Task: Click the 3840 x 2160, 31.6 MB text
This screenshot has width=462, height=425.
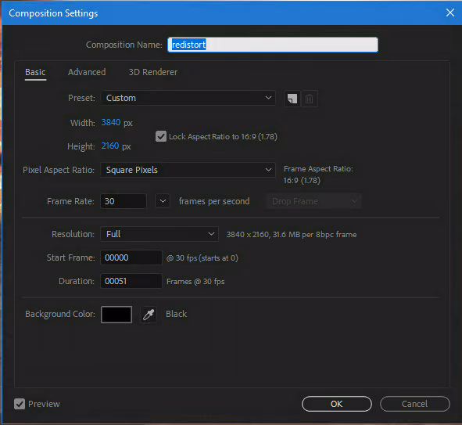Action: click(292, 235)
